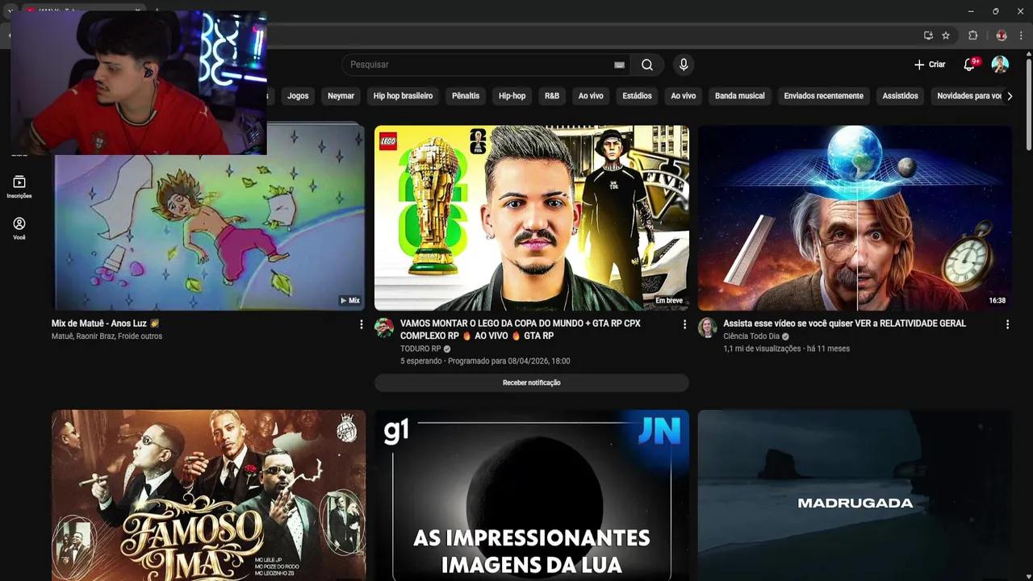Open options for Mix de Matuê video
The image size is (1033, 581).
point(361,324)
